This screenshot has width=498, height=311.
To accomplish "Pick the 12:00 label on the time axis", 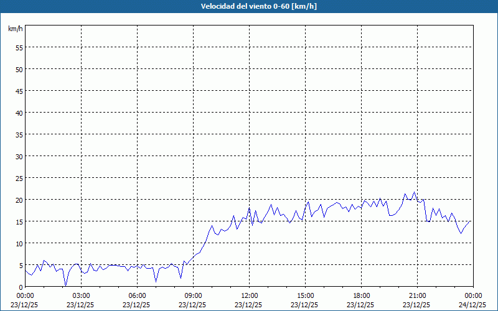I will click(x=250, y=295).
